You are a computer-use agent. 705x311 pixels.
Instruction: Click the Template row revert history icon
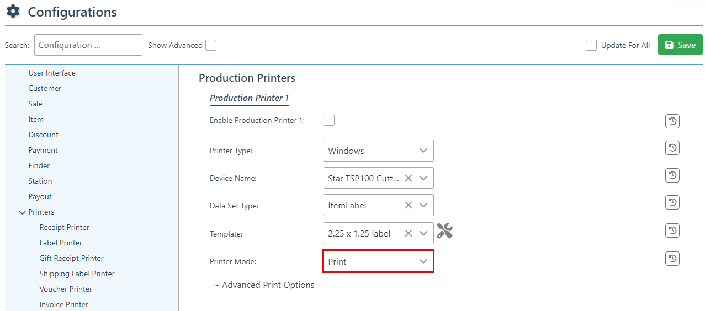click(x=672, y=230)
